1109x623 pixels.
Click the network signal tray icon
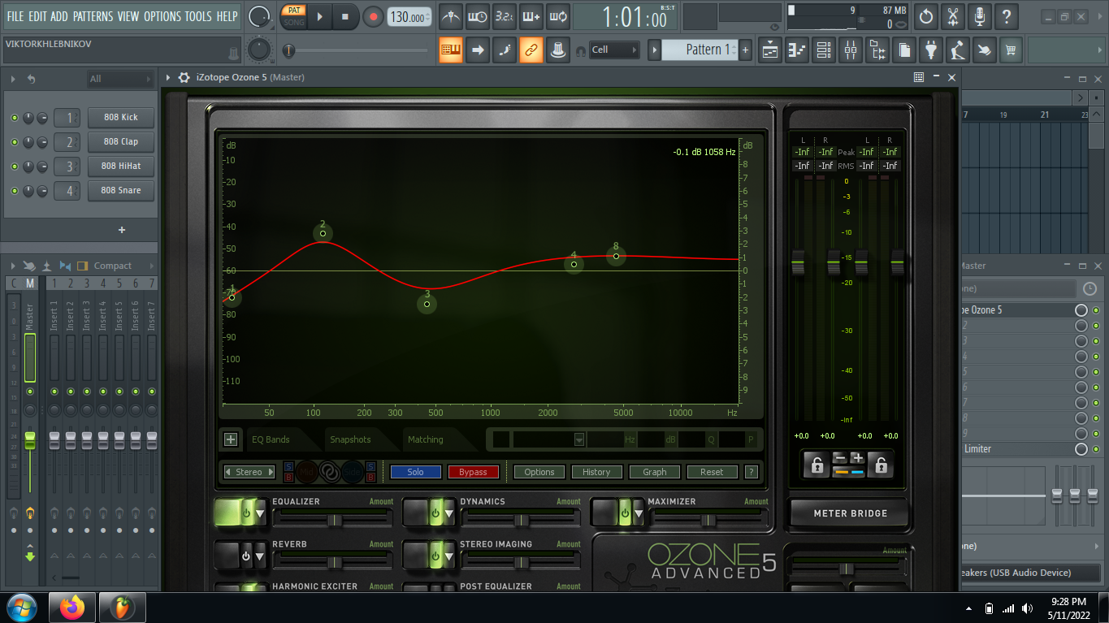(1008, 608)
